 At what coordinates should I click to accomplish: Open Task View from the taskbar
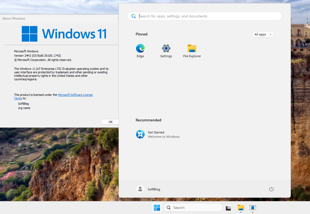[x=229, y=208]
